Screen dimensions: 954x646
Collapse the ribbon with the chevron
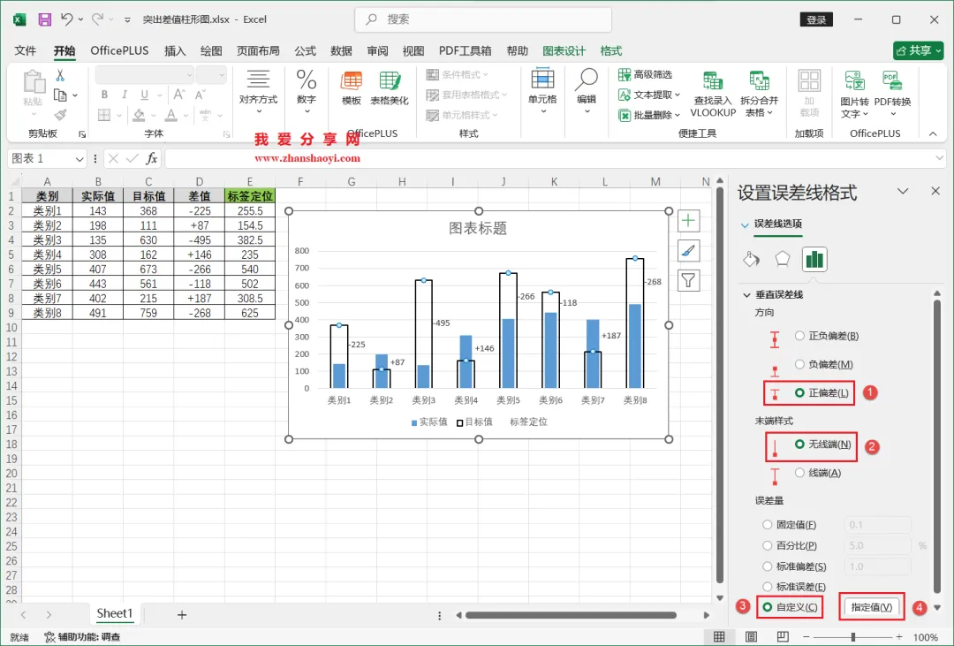(x=933, y=133)
